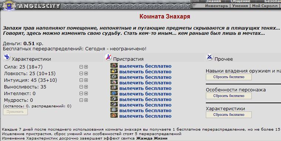This screenshot has height=141, width=281.
Task: Click 'Навыки владения оружием' heading
Action: (243, 71)
